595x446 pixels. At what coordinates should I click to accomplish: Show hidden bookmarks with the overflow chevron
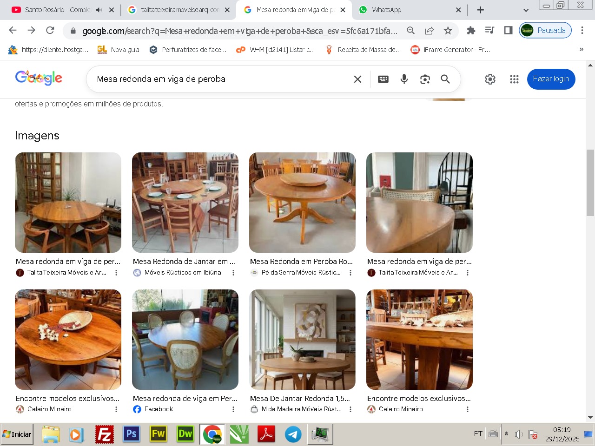[581, 50]
